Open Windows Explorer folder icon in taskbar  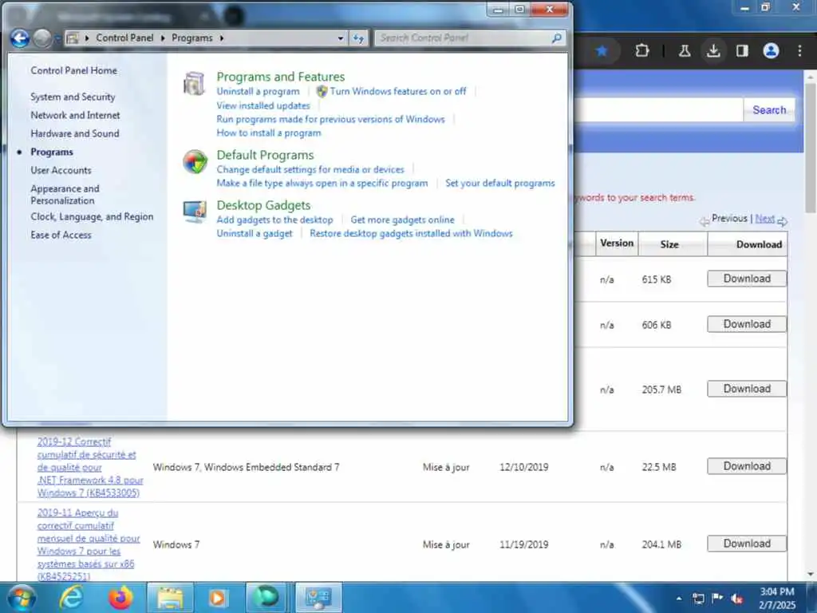pos(170,598)
